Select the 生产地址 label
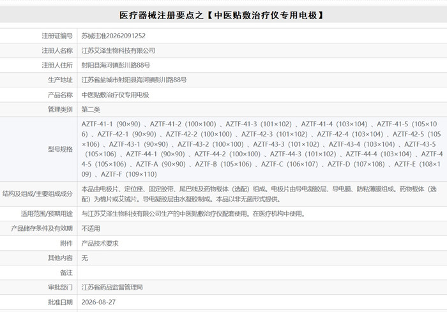This screenshot has height=312, width=447. [60, 80]
